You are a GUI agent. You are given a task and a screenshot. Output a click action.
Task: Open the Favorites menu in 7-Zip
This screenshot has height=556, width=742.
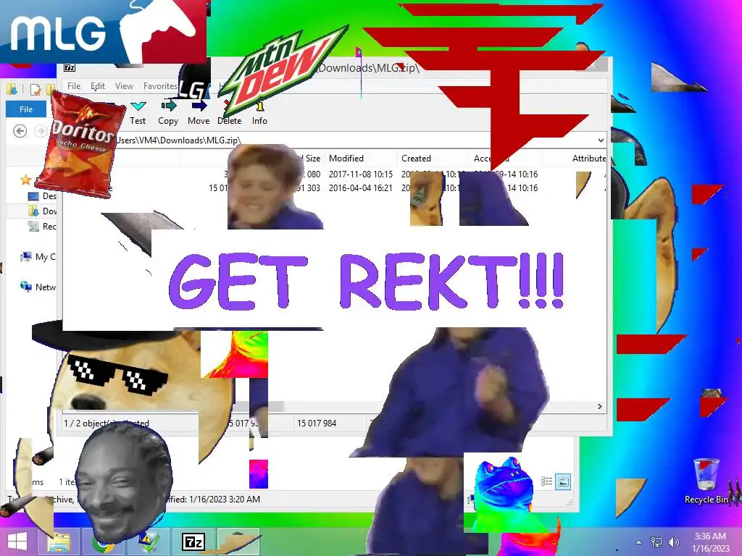(160, 86)
